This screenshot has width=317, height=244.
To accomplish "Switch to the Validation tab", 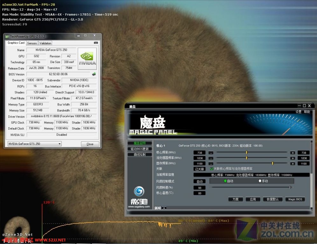I will coord(45,43).
